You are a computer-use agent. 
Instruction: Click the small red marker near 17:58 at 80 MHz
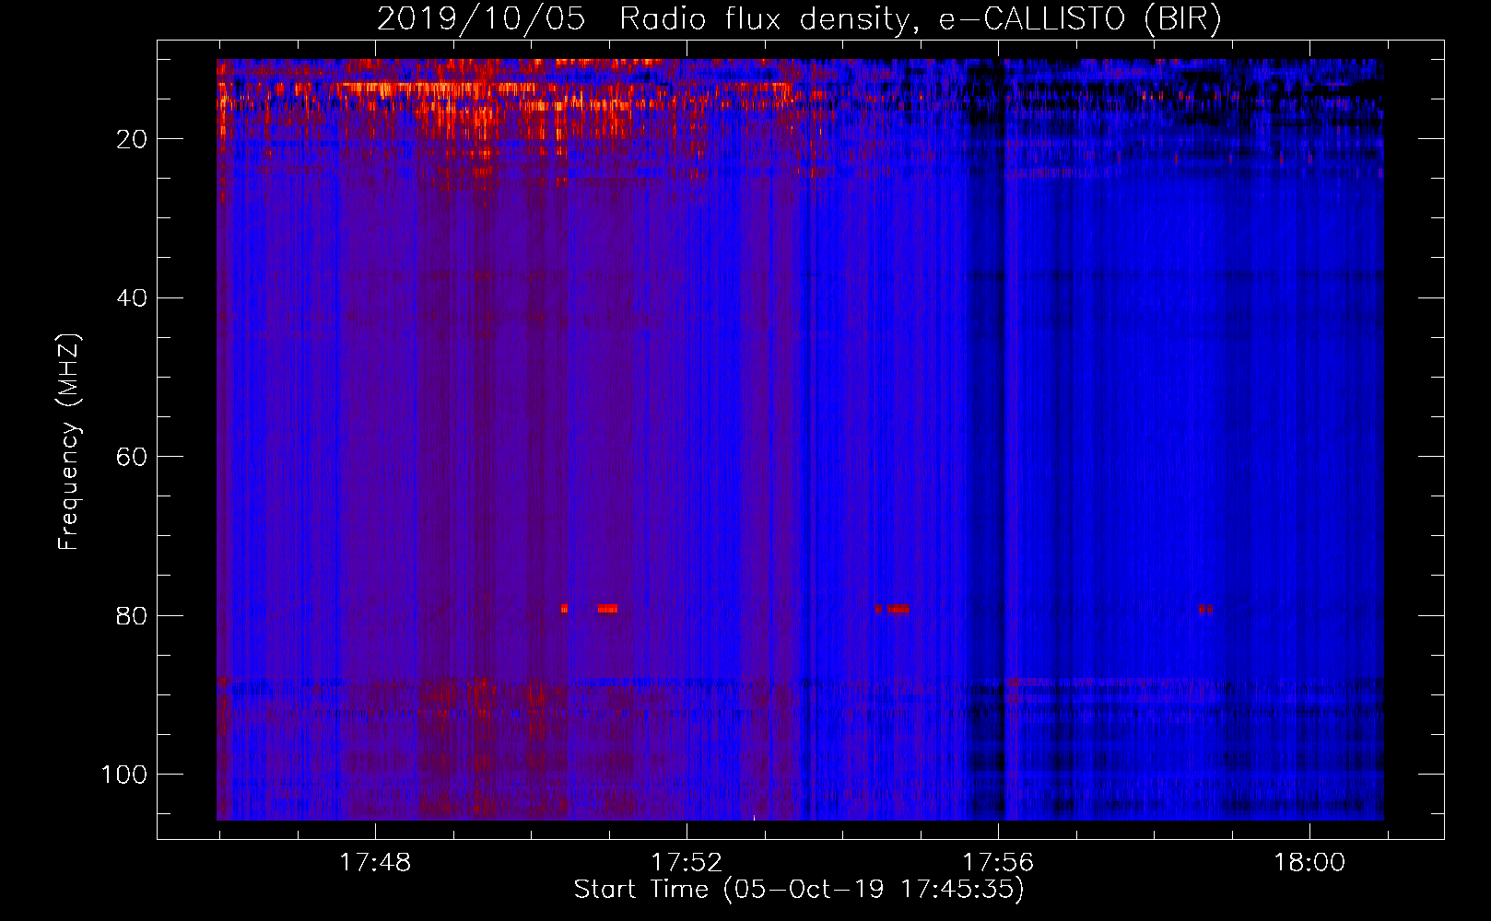1205,609
